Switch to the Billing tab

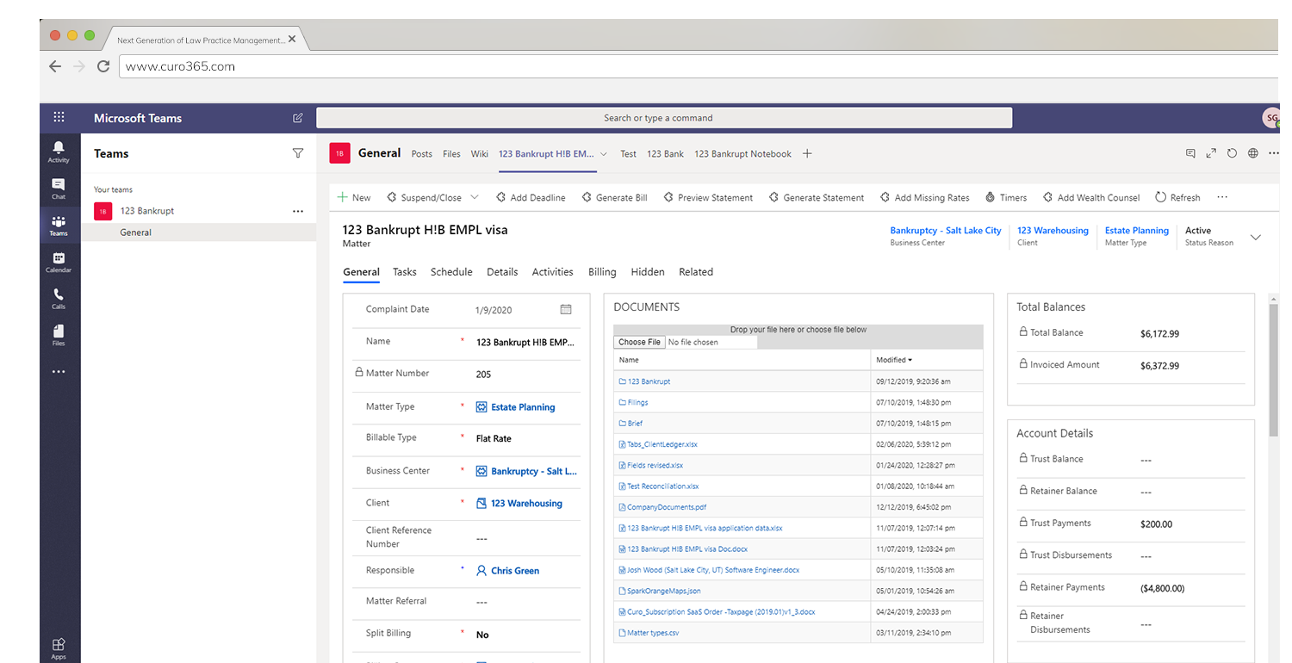click(602, 272)
